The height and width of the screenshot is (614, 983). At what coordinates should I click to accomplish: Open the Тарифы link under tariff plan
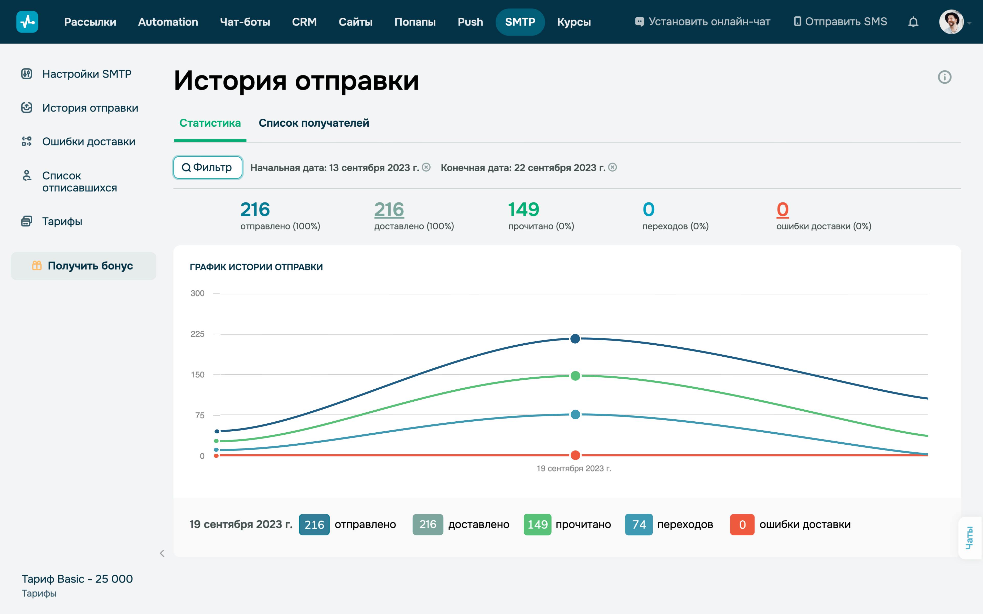click(x=39, y=593)
